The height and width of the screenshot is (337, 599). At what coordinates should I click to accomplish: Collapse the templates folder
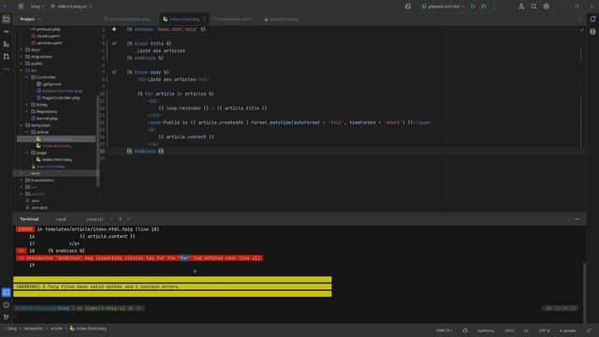pyautogui.click(x=22, y=125)
